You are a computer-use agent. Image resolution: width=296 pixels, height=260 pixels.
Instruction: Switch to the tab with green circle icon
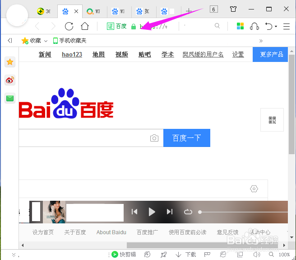pos(93,11)
